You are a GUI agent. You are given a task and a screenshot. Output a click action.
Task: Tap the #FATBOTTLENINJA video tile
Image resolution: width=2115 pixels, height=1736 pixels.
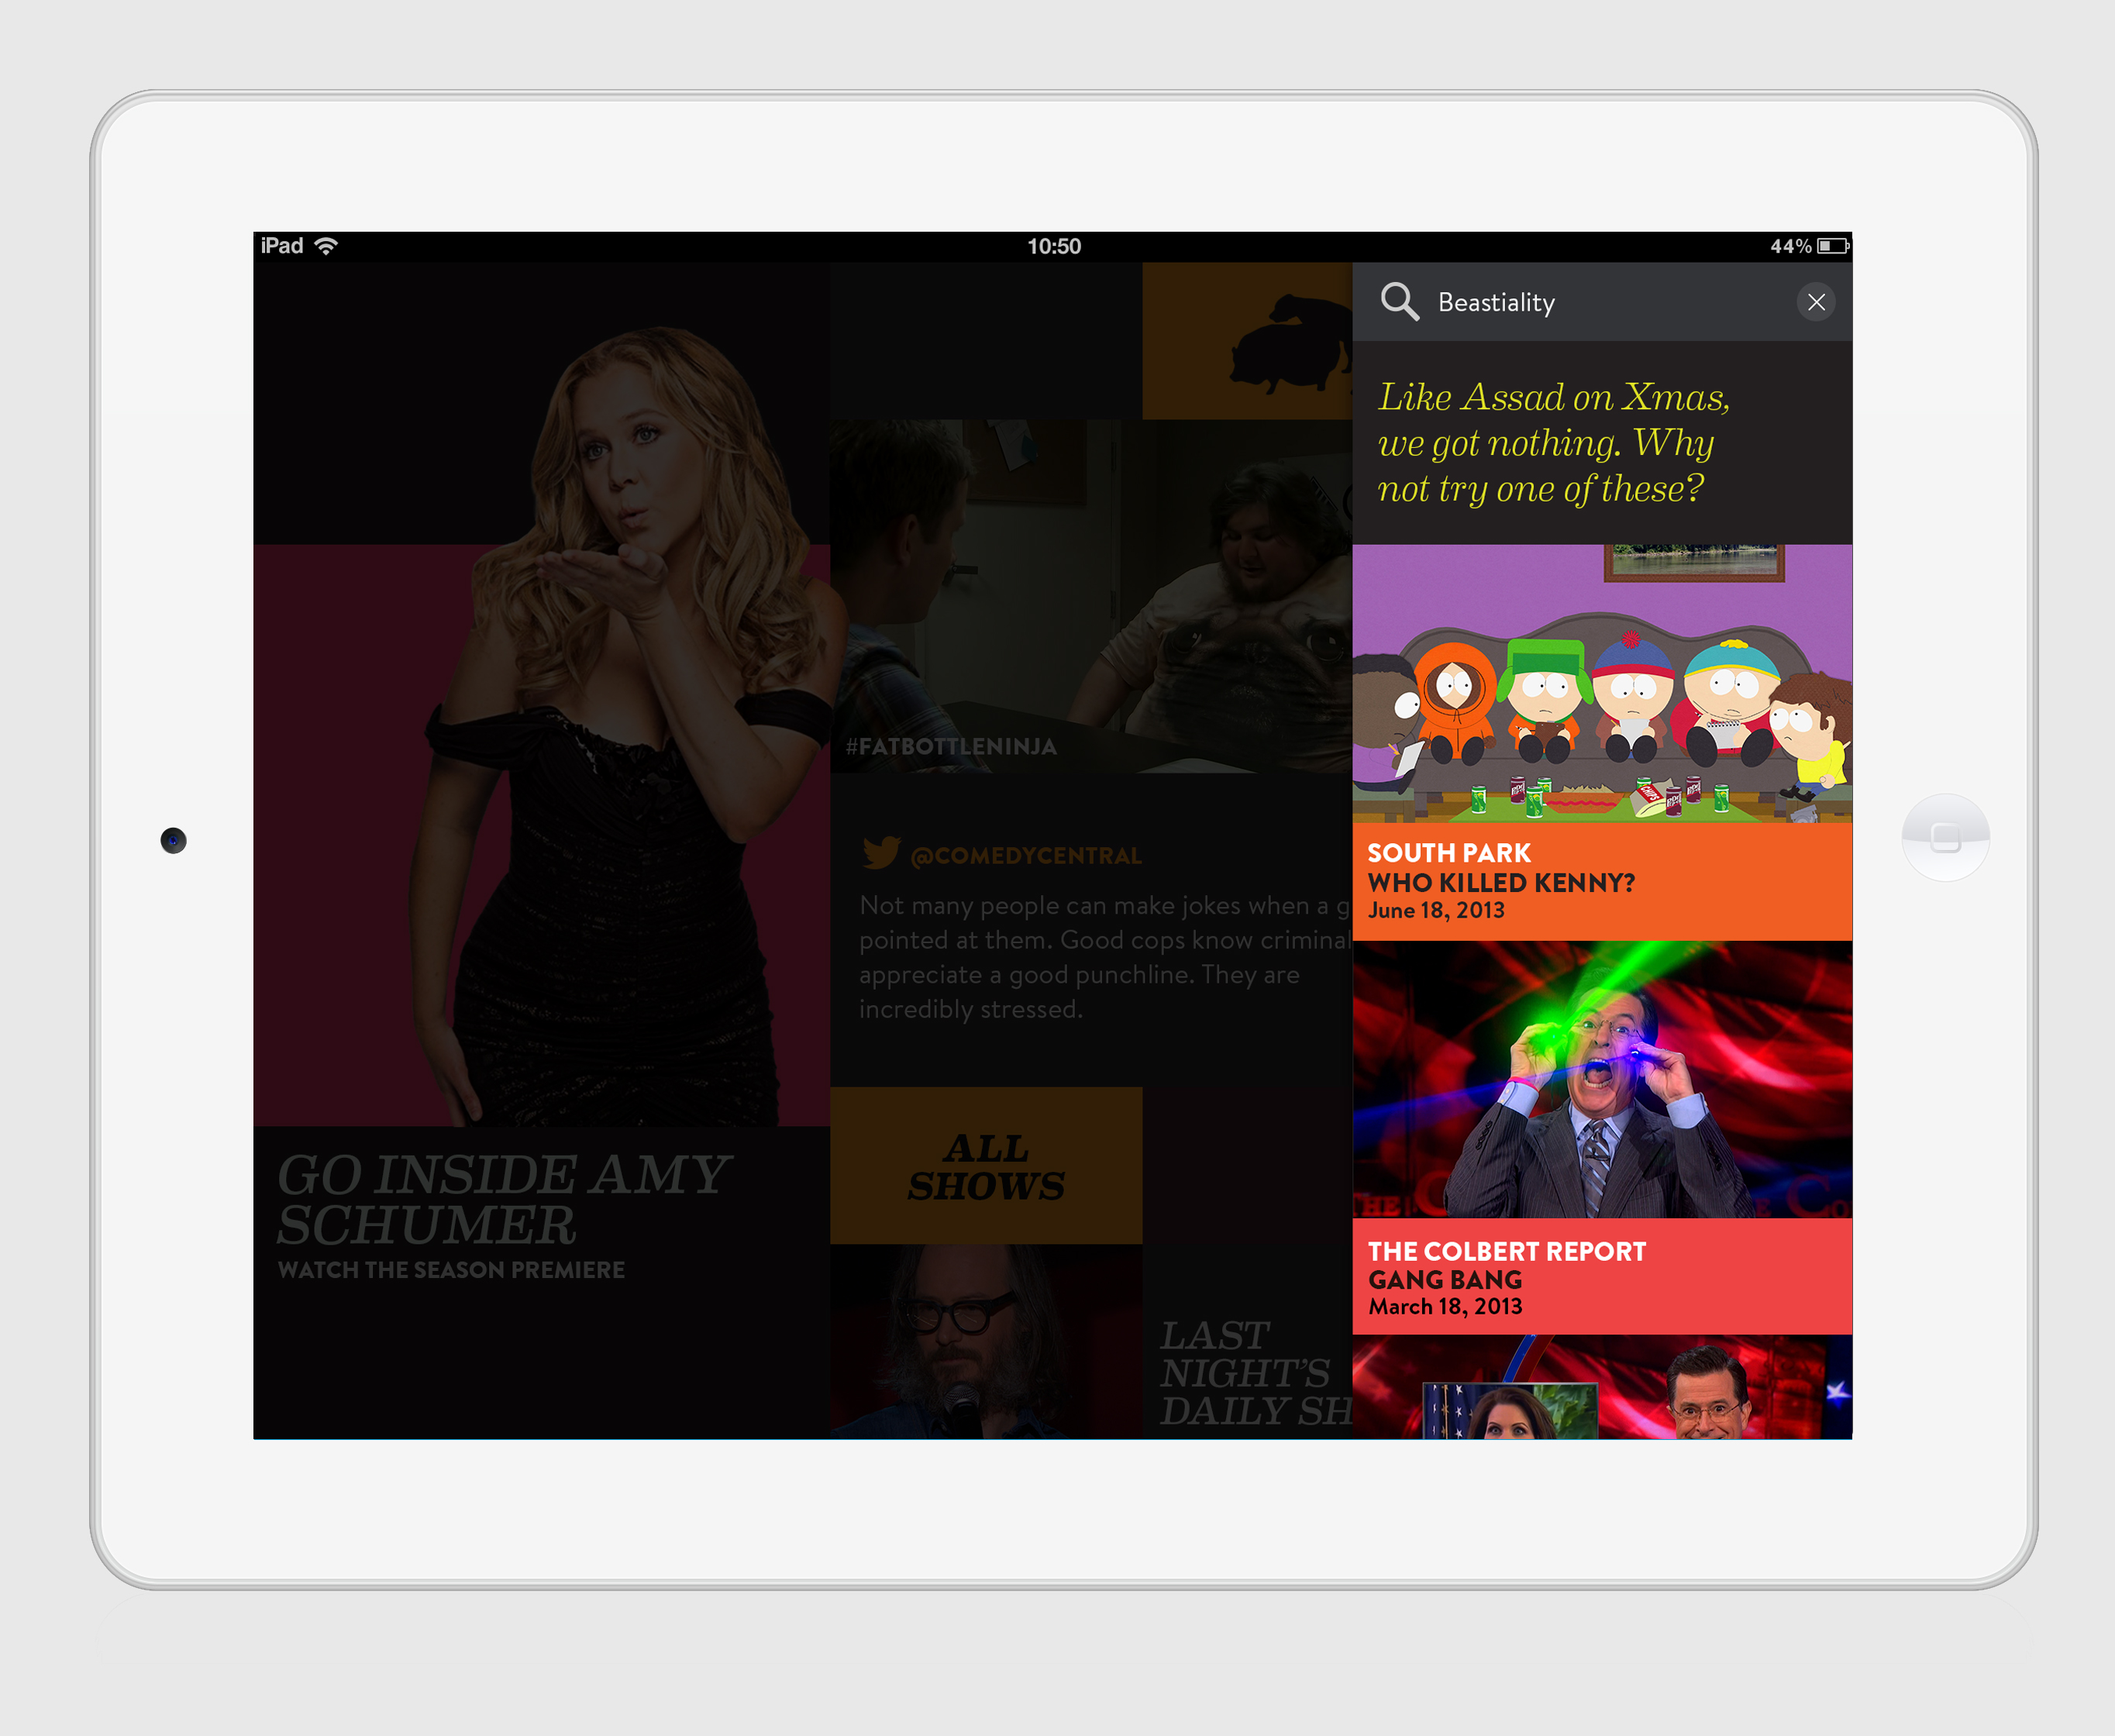click(1090, 596)
